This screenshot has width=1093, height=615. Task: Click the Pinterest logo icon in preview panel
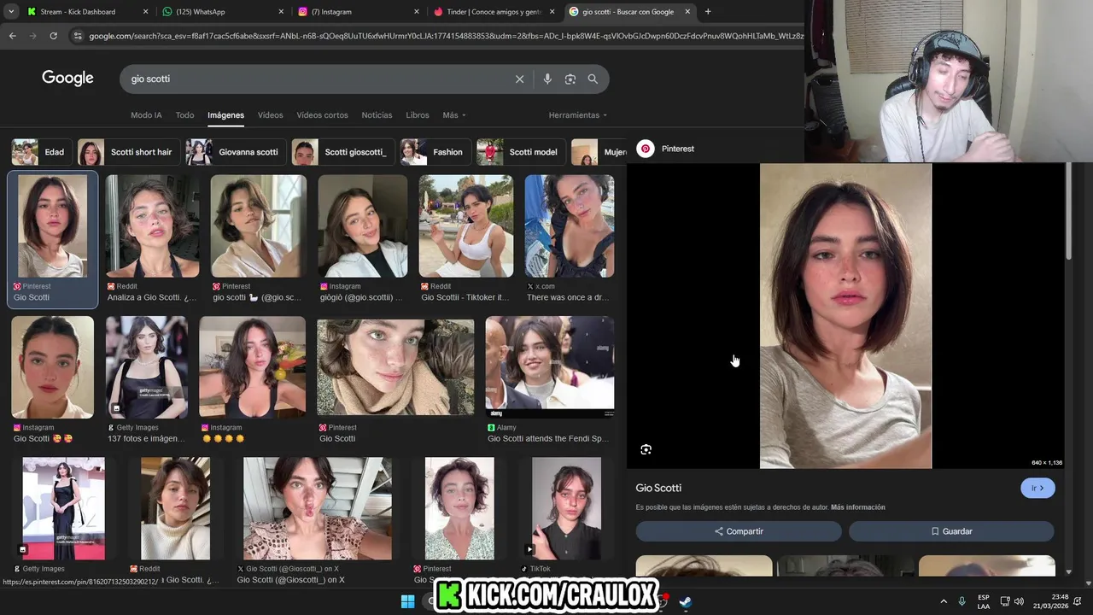point(646,149)
